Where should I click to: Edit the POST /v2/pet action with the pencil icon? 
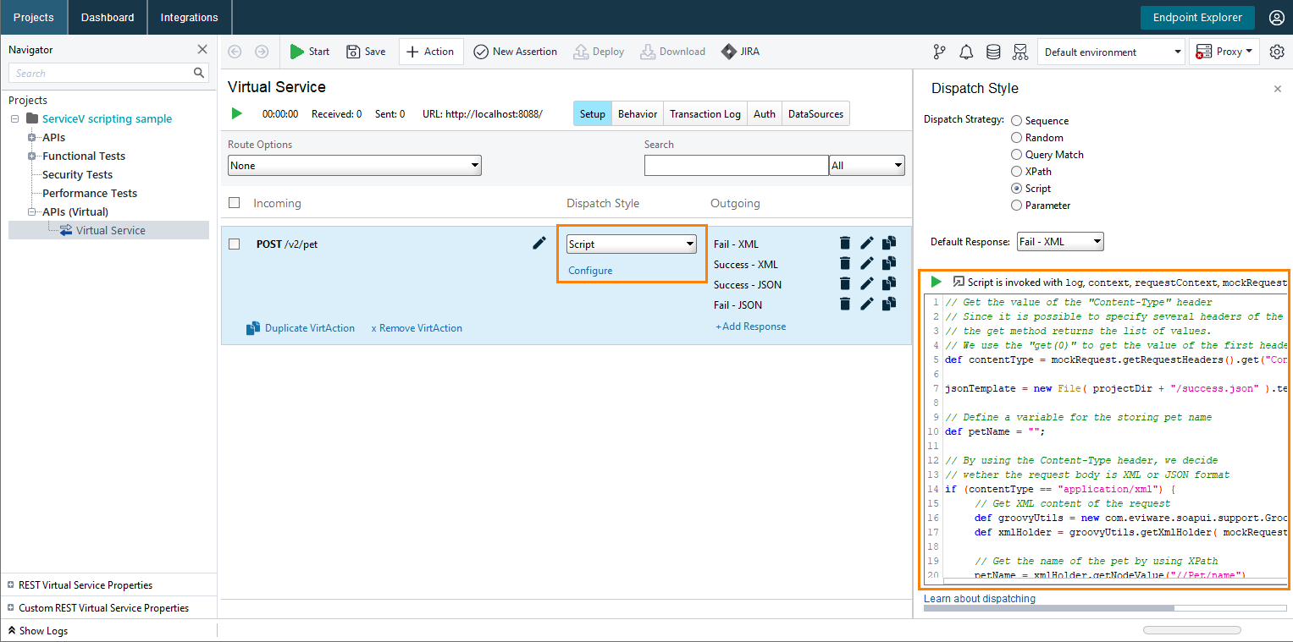[x=539, y=243]
